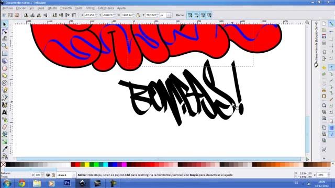Select the arrow Selector tool
This screenshot has width=335, height=188.
(5, 25)
